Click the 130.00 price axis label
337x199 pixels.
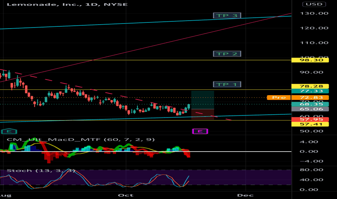314,13
